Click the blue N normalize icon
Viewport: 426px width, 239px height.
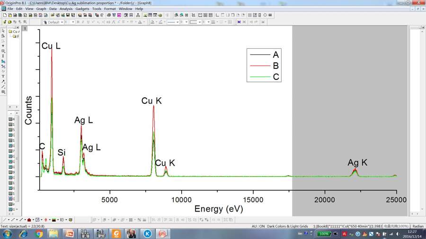point(239,22)
